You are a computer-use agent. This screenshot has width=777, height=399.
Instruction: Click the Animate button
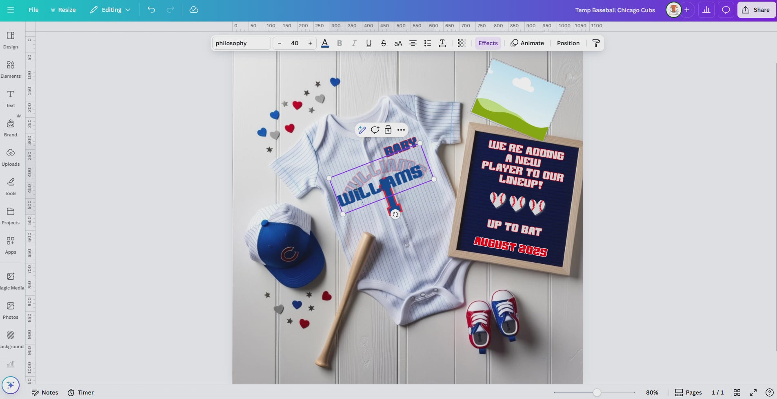527,43
